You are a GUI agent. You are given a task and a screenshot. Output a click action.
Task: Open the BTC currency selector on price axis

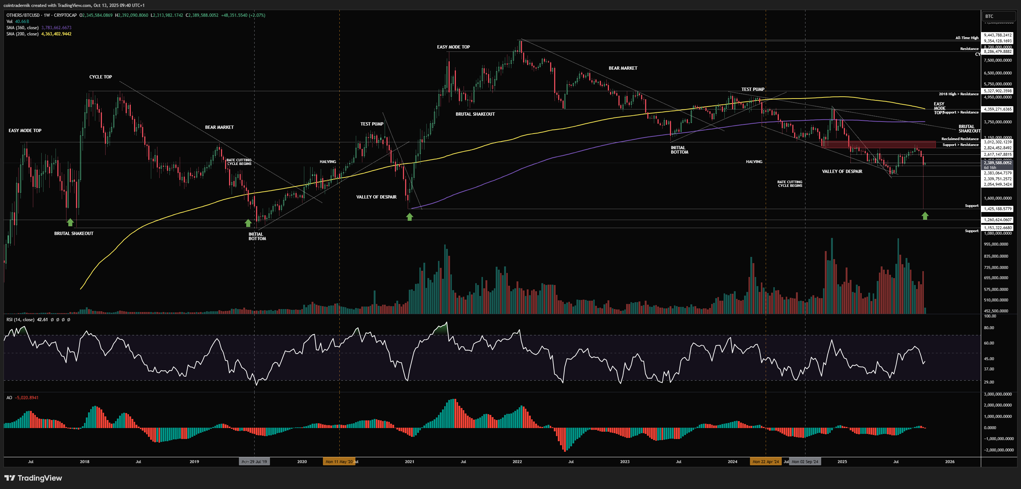click(x=999, y=16)
